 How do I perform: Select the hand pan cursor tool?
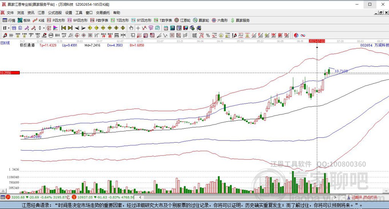pyautogui.click(x=131, y=28)
